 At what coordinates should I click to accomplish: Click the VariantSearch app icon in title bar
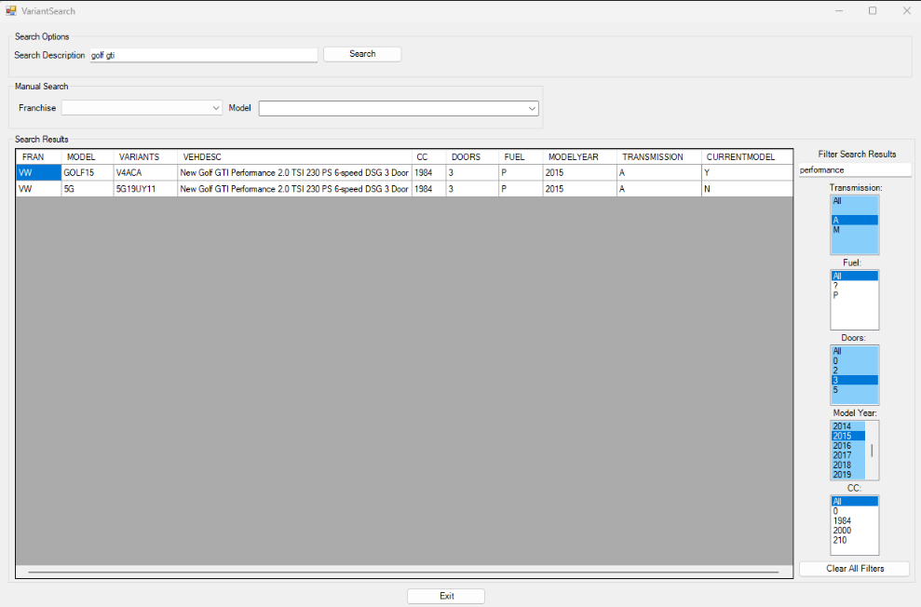(10, 10)
